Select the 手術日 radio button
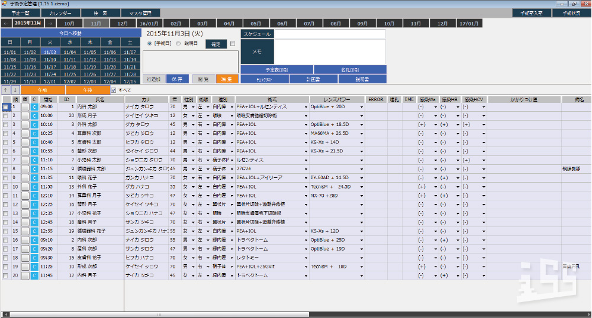The height and width of the screenshot is (318, 592). [150, 44]
